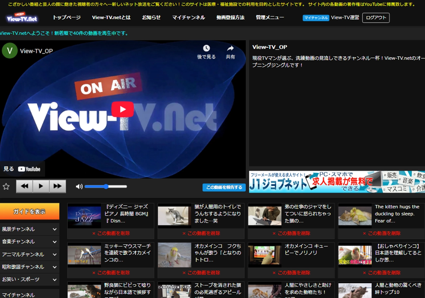Image resolution: width=425 pixels, height=298 pixels.
Task: Click the share arrow icon on video
Action: pos(230,48)
